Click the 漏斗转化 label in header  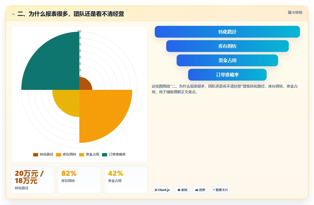coord(295,12)
